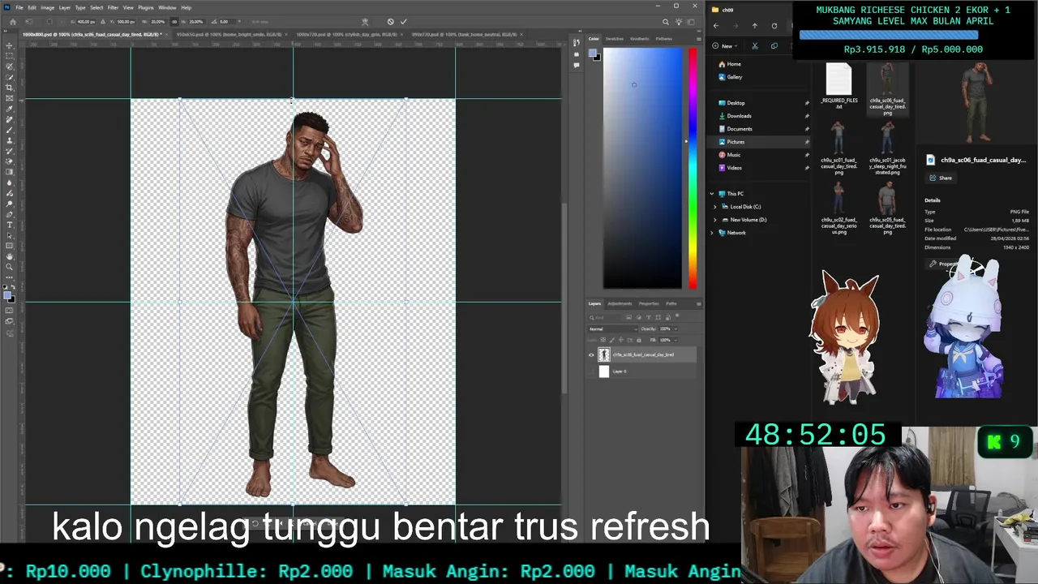Filter layers by pixel layer icon
1038x584 pixels.
click(628, 317)
